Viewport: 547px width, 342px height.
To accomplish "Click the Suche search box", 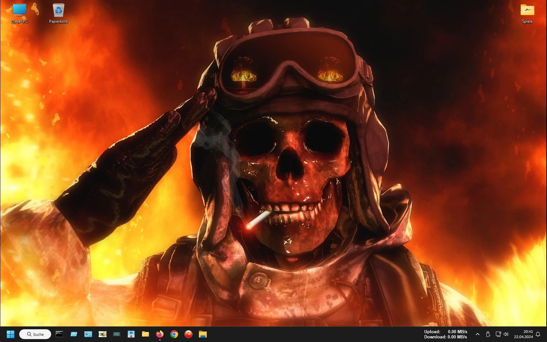I will (35, 334).
